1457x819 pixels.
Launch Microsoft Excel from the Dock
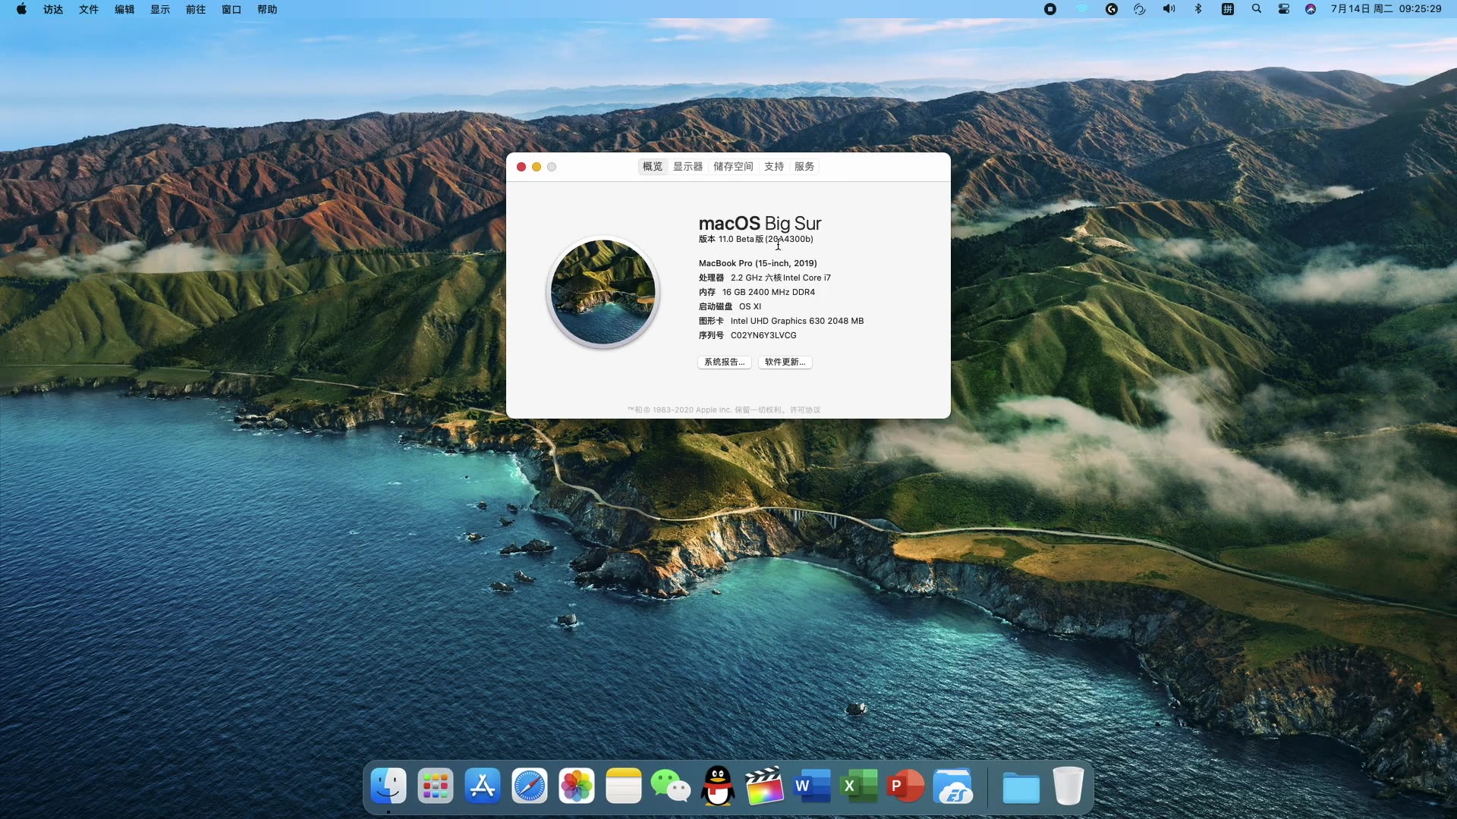(x=859, y=786)
